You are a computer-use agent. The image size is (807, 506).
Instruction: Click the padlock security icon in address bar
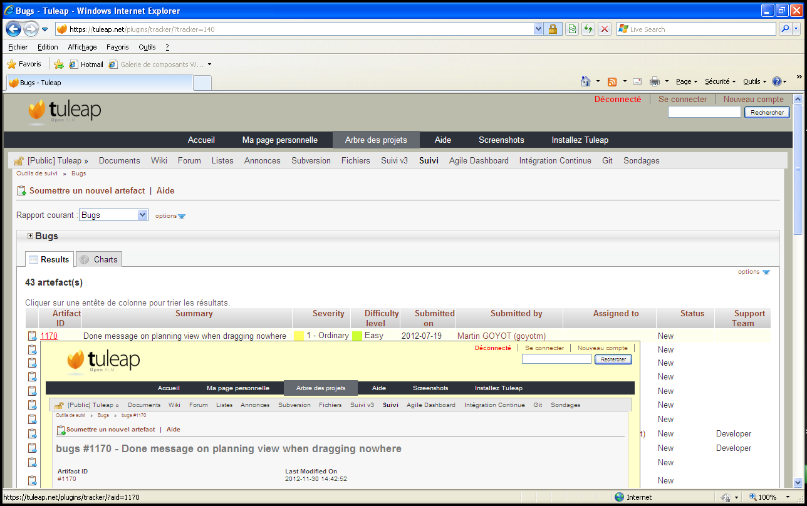tap(553, 29)
